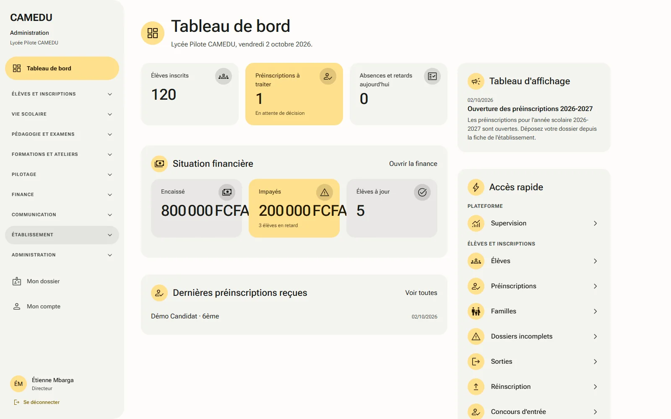Click the exit-door icon for Sorties
Image resolution: width=671 pixels, height=419 pixels.
(x=476, y=362)
